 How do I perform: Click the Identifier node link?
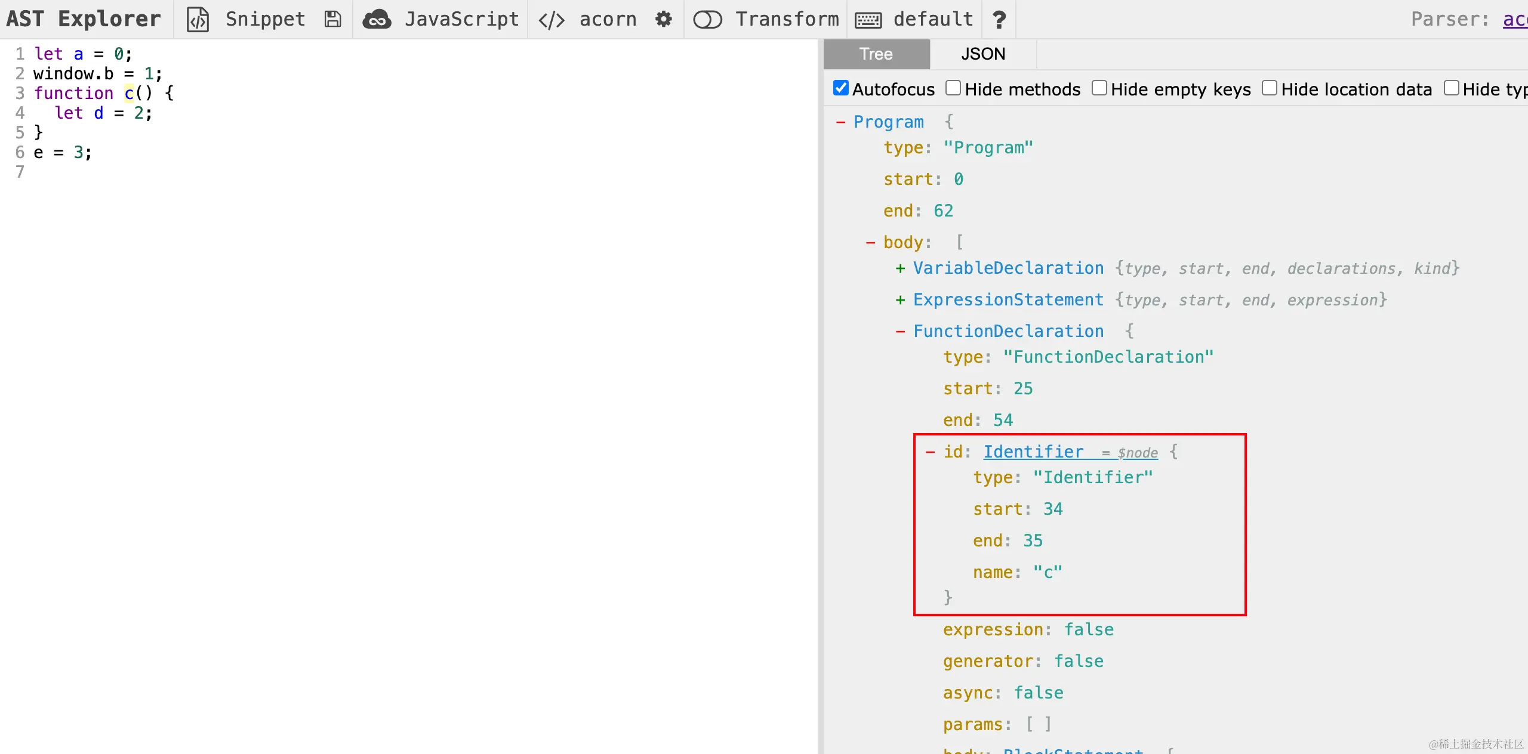[1033, 452]
